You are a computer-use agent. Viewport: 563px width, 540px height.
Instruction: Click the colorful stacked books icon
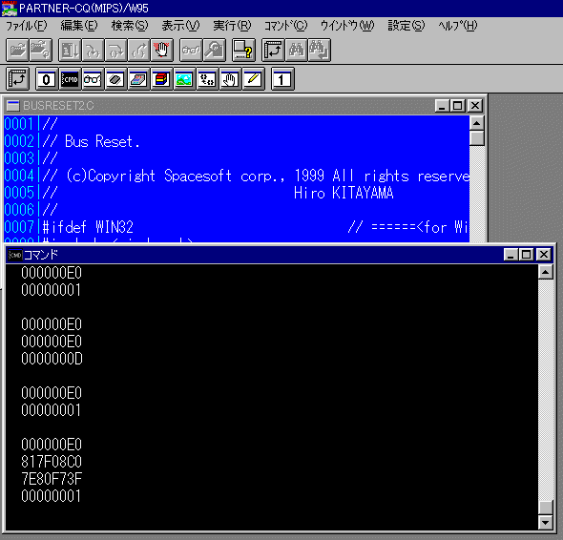161,79
